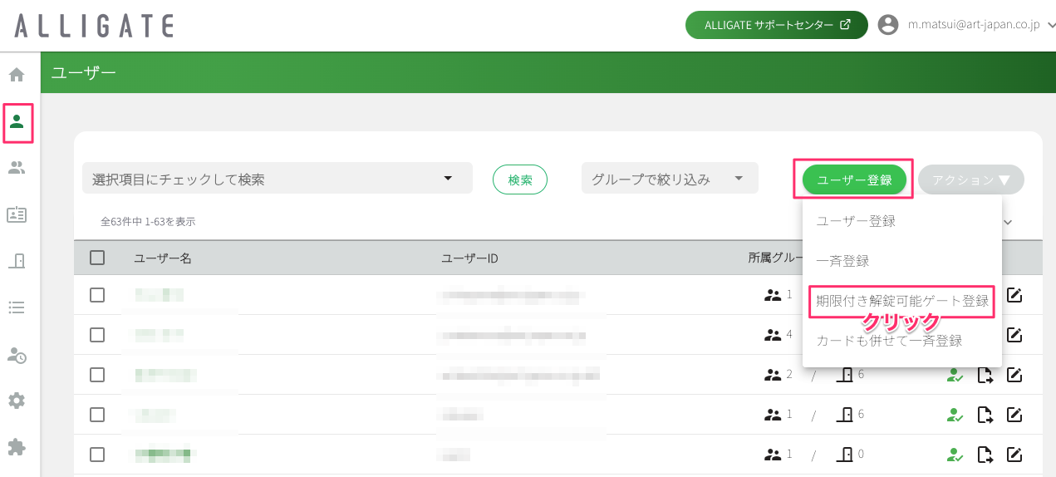Select 期限付き解錠可能ゲート登録 menu item

tap(902, 301)
